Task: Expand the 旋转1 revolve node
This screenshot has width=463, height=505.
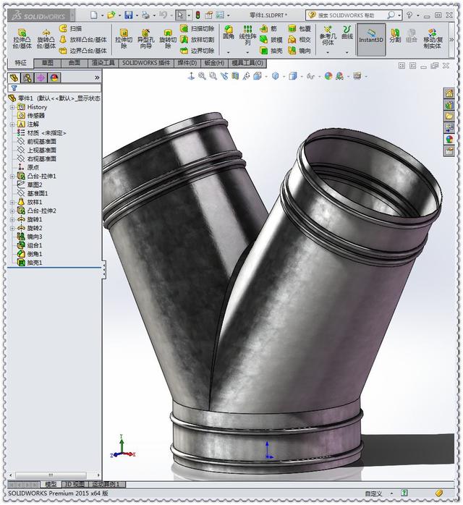Action: (12, 220)
